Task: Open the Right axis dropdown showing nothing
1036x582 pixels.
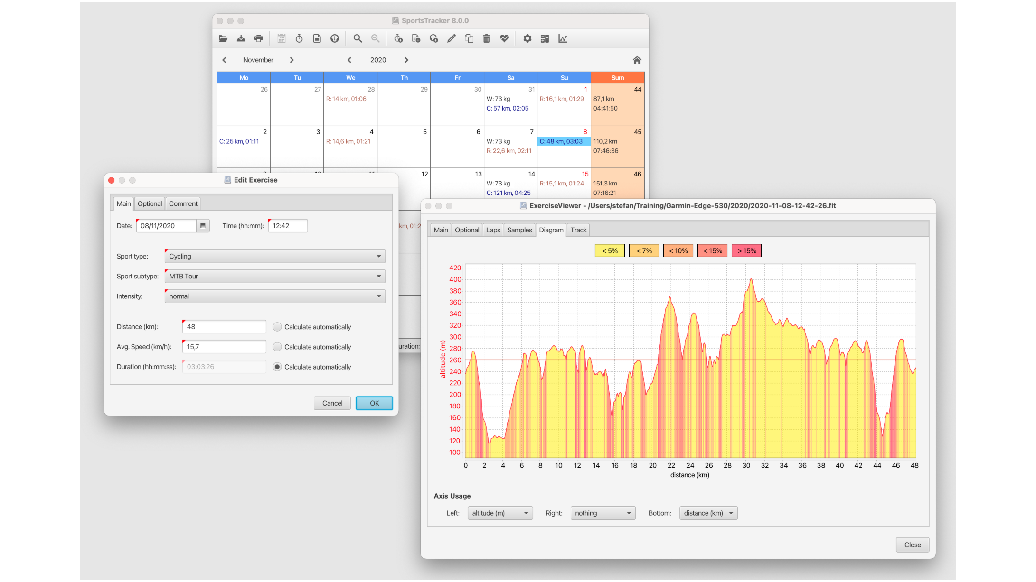Action: pos(603,513)
